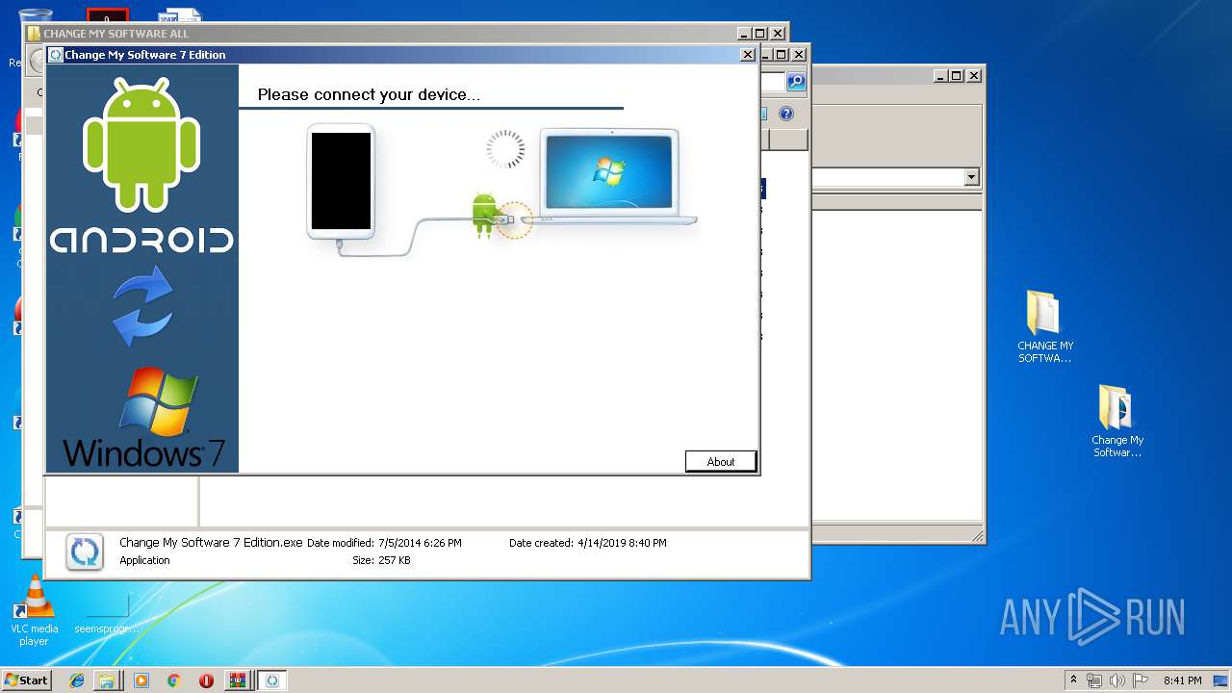The height and width of the screenshot is (693, 1232).
Task: Click the Windows 7 logo in sidebar
Action: (x=143, y=416)
